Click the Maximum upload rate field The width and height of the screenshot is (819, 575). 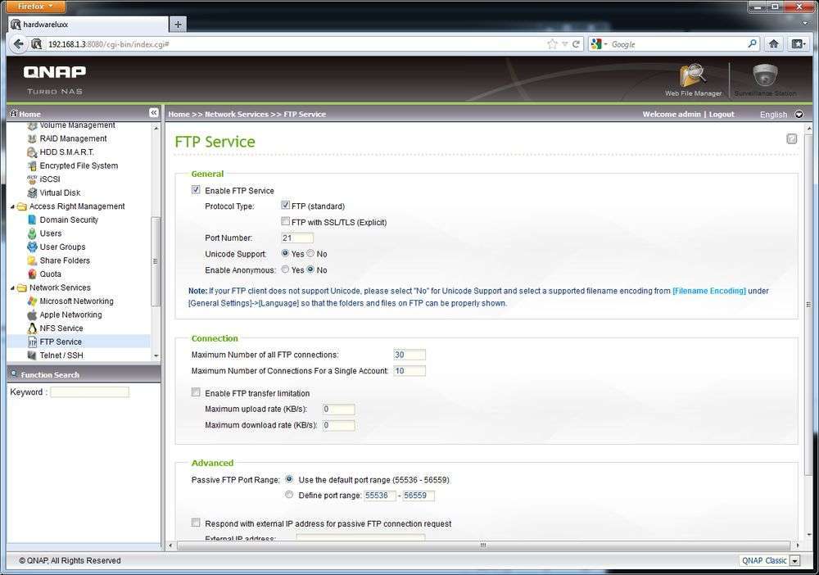338,410
